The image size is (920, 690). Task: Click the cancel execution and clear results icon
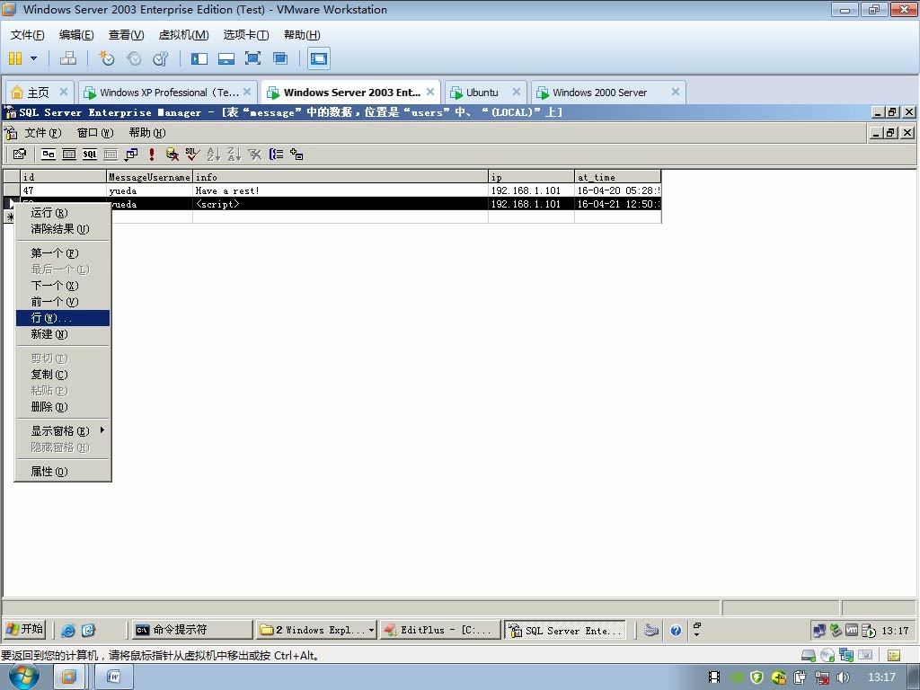pos(172,155)
